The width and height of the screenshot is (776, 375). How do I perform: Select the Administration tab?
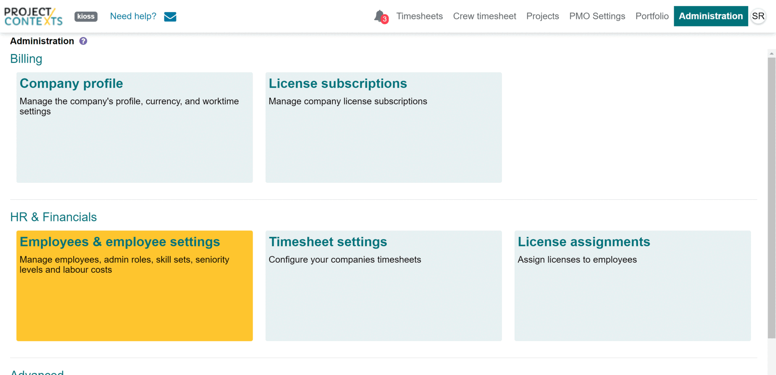click(711, 16)
